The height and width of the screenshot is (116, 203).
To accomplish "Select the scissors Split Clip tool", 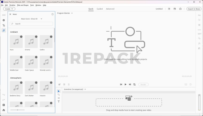I will tap(59, 98).
